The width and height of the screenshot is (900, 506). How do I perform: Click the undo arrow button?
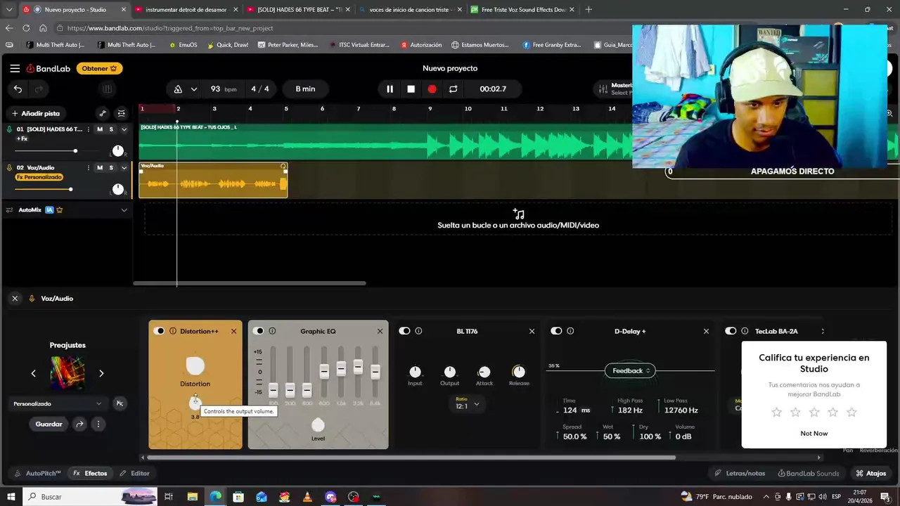[18, 89]
